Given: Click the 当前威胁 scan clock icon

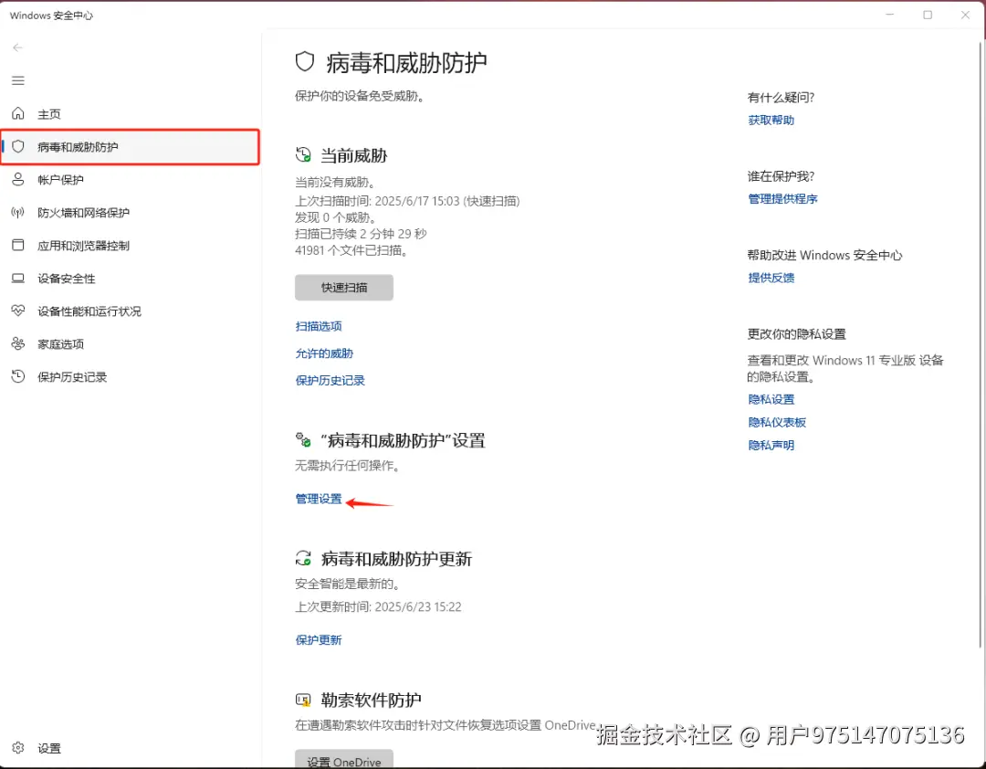Looking at the screenshot, I should [303, 155].
